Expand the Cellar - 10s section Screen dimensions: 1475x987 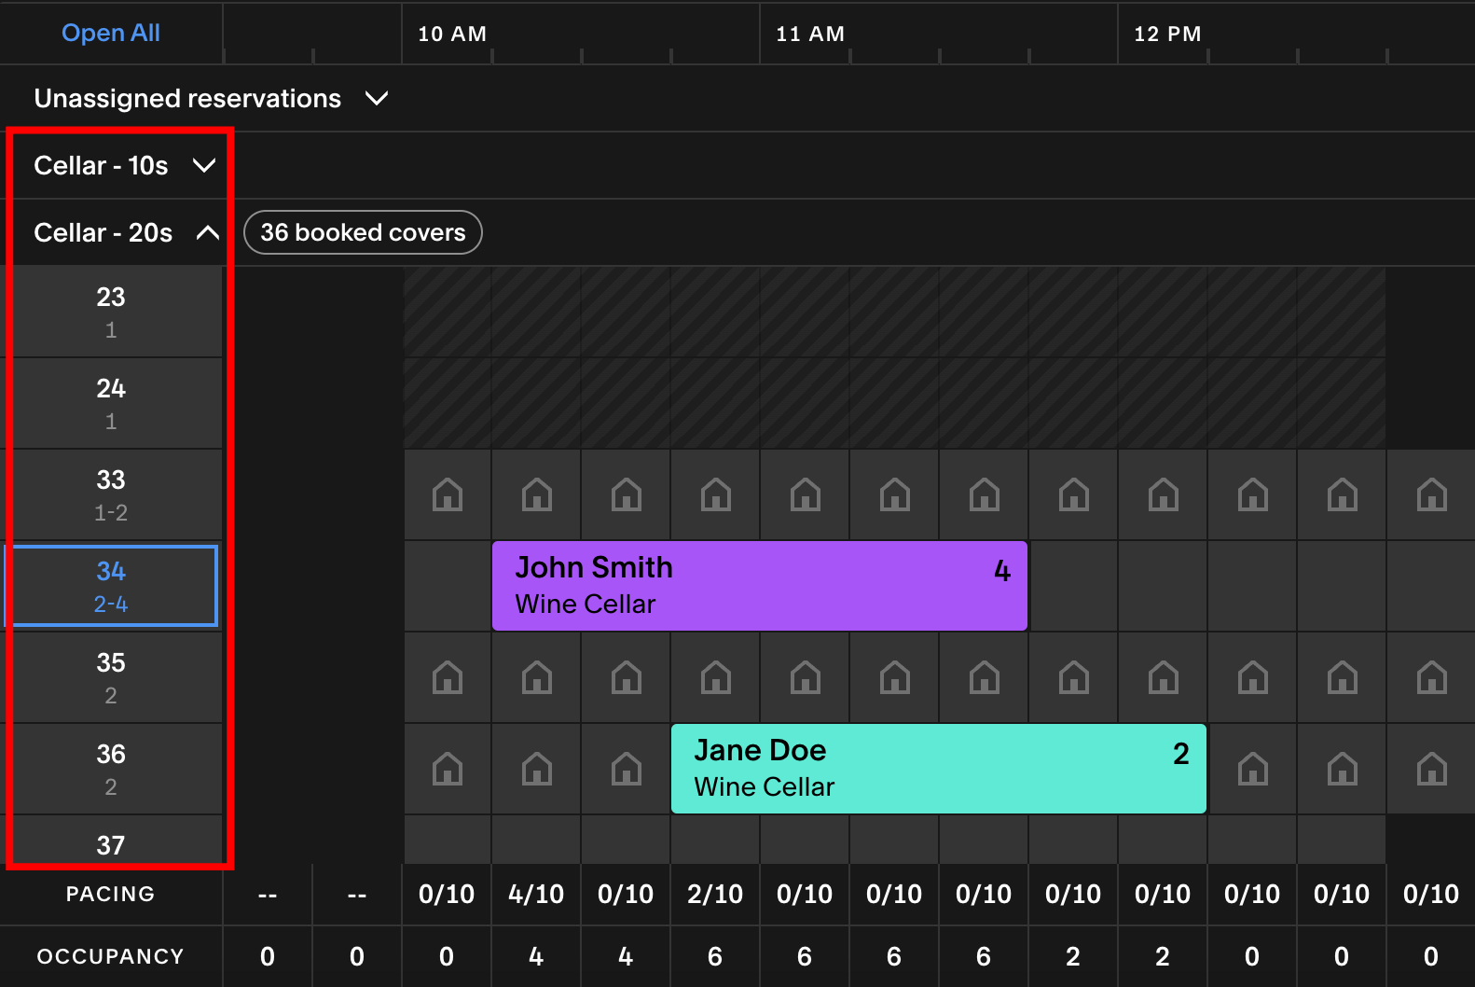coord(204,165)
